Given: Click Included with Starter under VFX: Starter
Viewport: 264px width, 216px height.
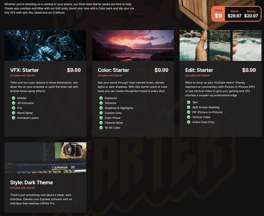Looking at the screenshot, I should pyautogui.click(x=22, y=76).
